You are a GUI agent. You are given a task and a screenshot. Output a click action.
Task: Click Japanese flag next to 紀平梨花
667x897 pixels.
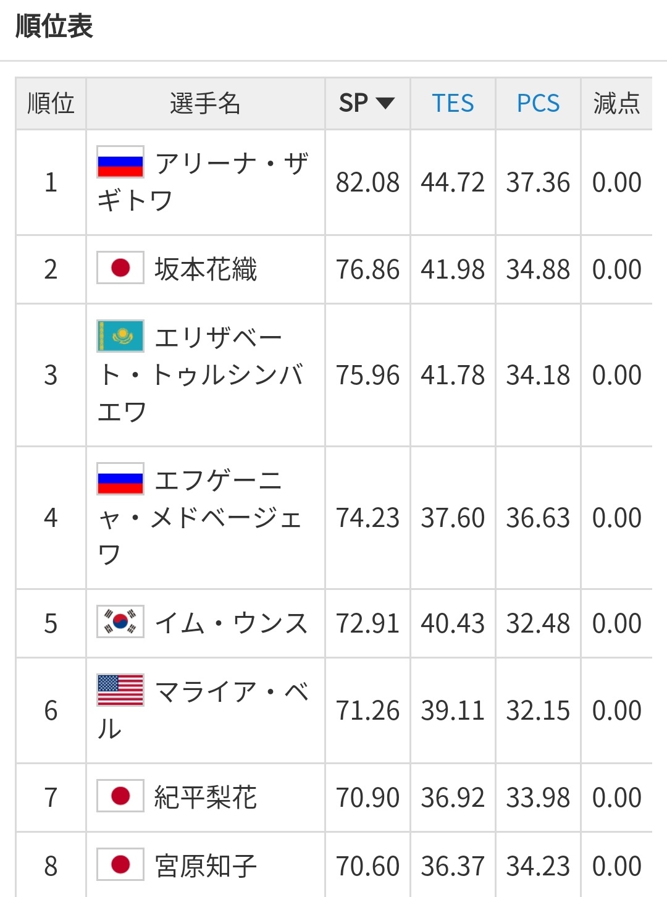[x=120, y=796]
